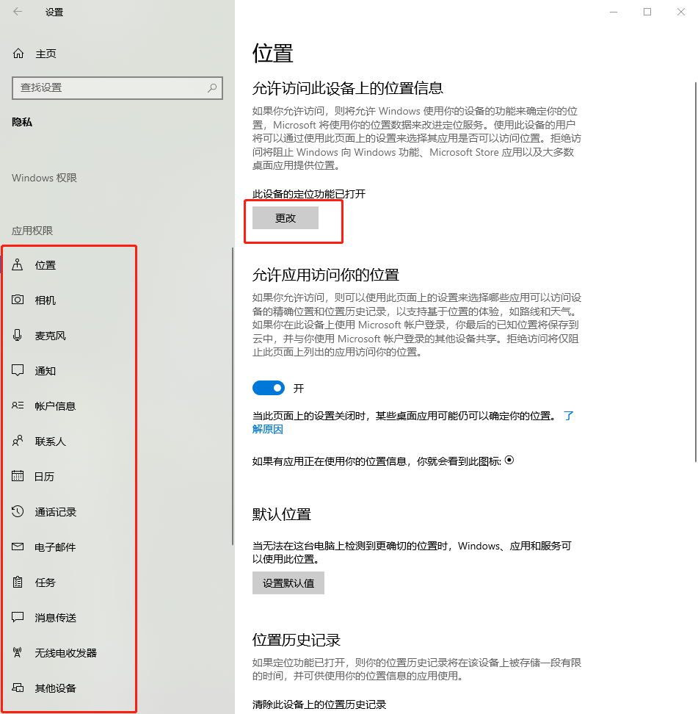Screen dimensions: 698x714
Task: Click the Change (更改) button
Action: point(286,218)
